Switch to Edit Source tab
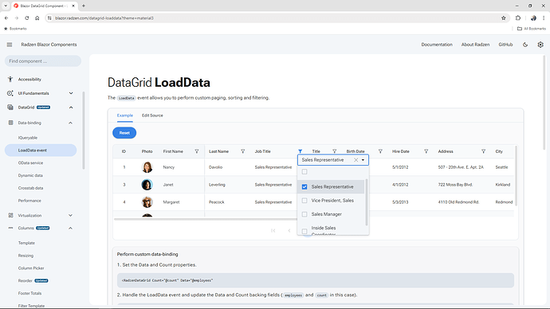 (152, 115)
